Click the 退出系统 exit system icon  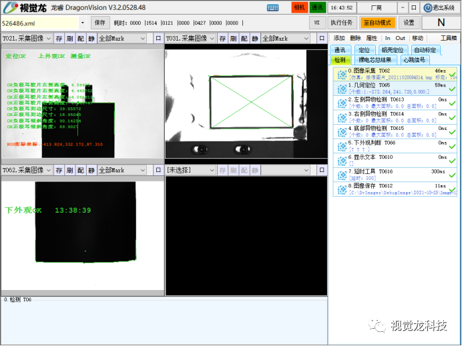(428, 7)
